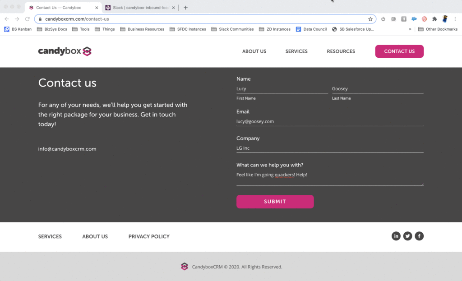
Task: Click the message textarea about going quackers
Action: [x=330, y=178]
